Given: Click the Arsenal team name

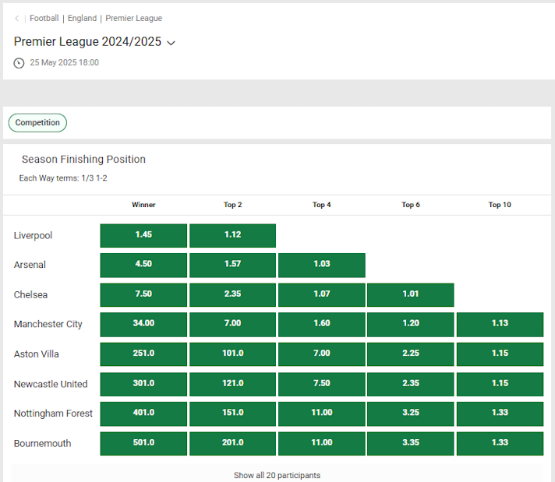Looking at the screenshot, I should (x=30, y=265).
